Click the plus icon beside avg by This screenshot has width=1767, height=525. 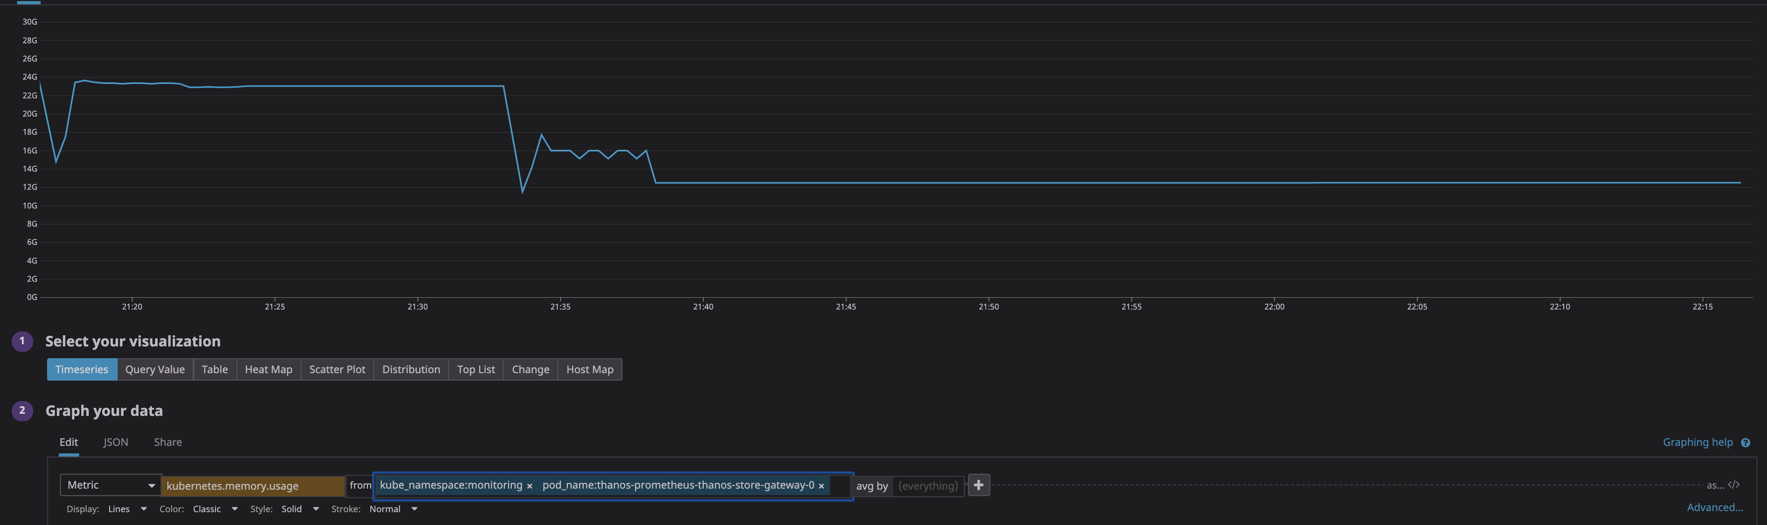coord(978,485)
